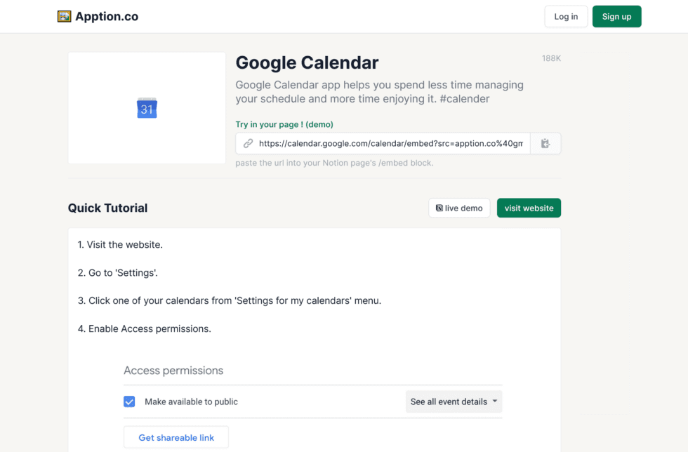Click the Get shareable link button
Viewport: 688px width, 452px height.
pyautogui.click(x=176, y=437)
